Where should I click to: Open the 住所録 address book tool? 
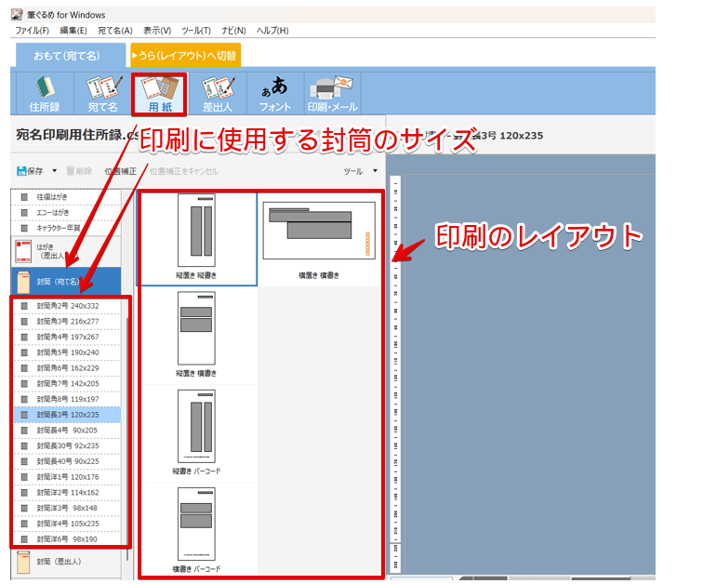45,93
